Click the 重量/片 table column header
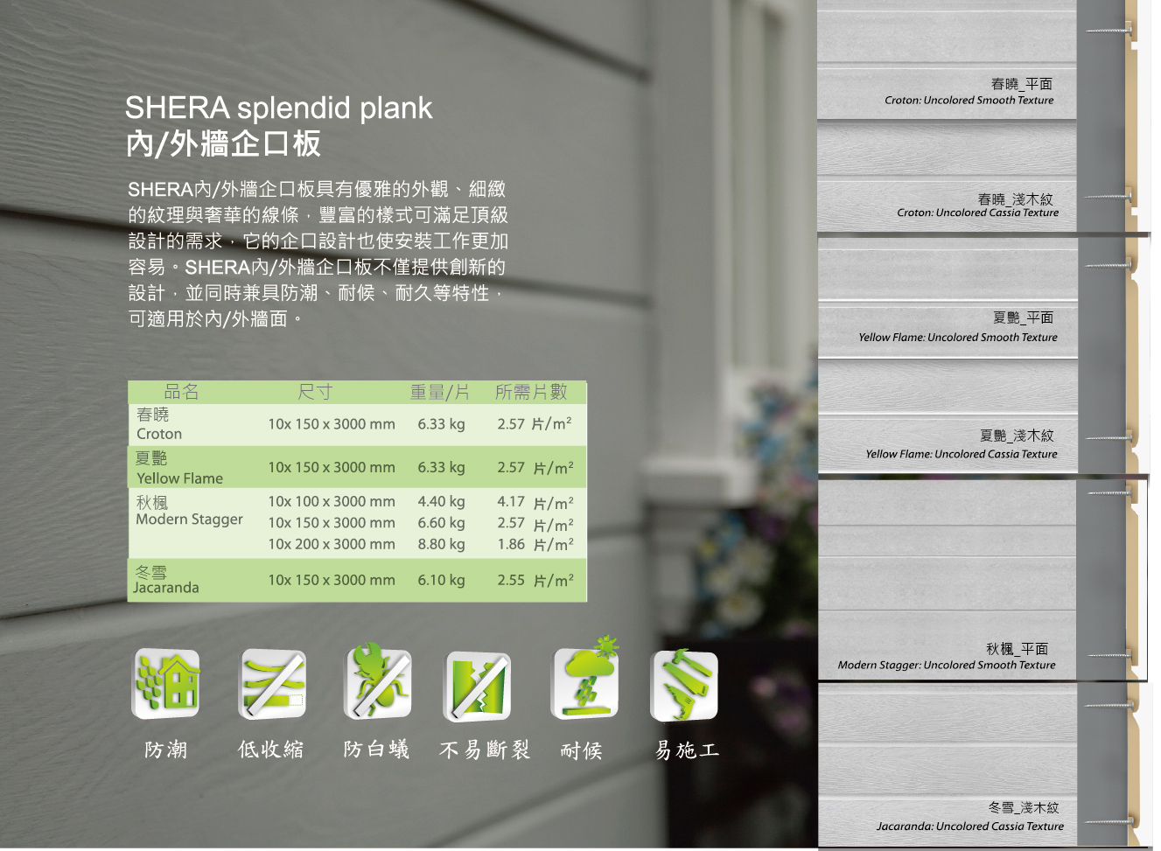1161x851 pixels. pos(440,392)
